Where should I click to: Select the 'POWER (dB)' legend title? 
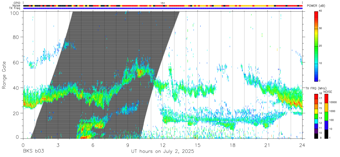pyautogui.click(x=316, y=6)
